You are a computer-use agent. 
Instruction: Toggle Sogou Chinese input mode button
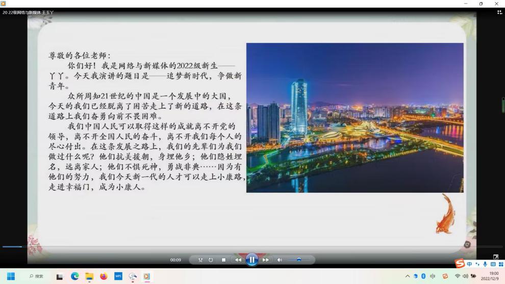[469, 264]
